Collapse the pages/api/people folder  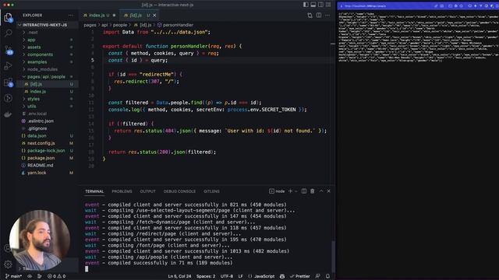46,77
